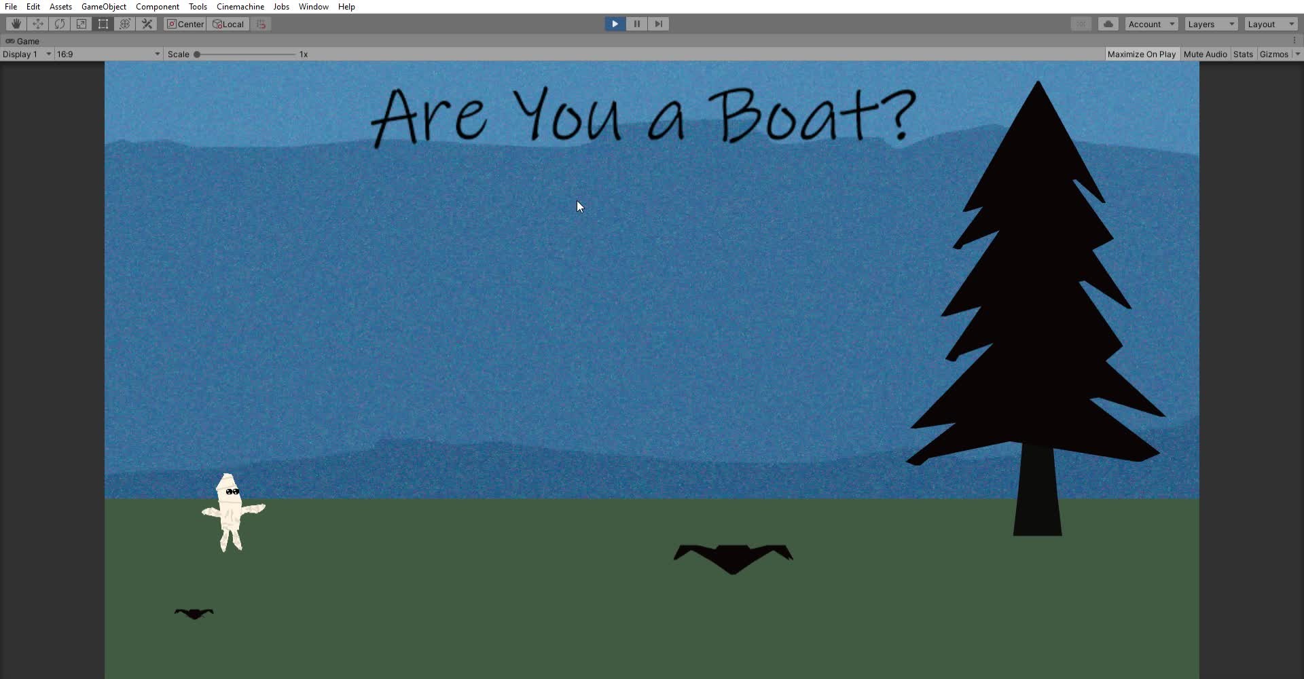The height and width of the screenshot is (679, 1304).
Task: Toggle Mute Audio
Action: [1205, 54]
